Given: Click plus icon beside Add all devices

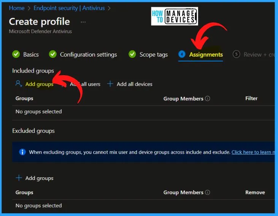Looking at the screenshot, I should 110,84.
